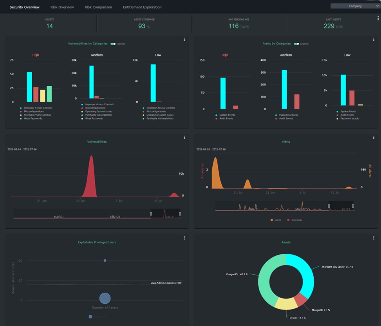Go to the Entitlement Exploration tab
Screen dimensions: 381x326
click(x=142, y=7)
